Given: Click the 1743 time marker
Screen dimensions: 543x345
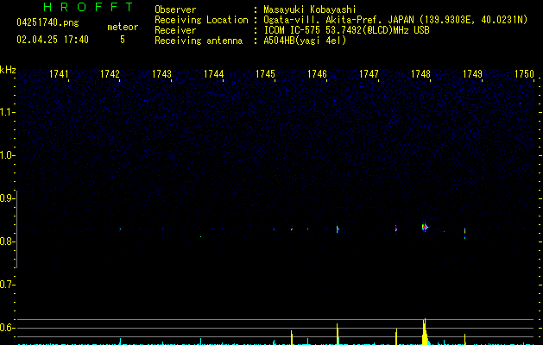Looking at the screenshot, I should pos(161,74).
